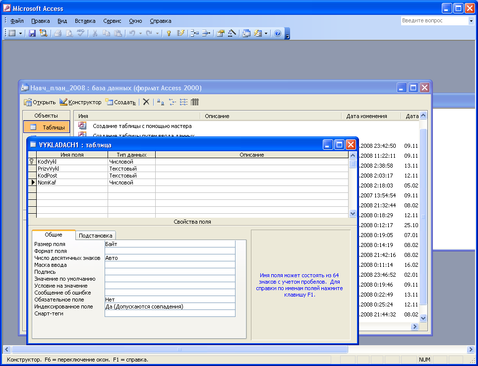Screen dimensions: 478x366
Task: Click the Конструктор button
Action: pyautogui.click(x=80, y=102)
